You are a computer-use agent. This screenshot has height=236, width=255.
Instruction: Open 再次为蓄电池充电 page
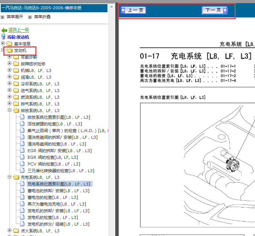pos(57,204)
